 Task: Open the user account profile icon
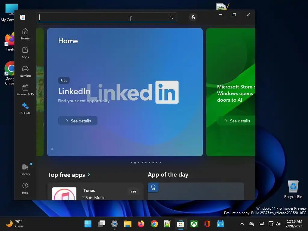pyautogui.click(x=193, y=17)
